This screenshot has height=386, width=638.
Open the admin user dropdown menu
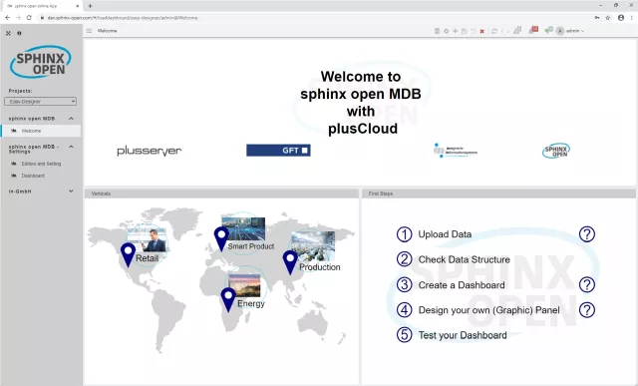pos(570,31)
